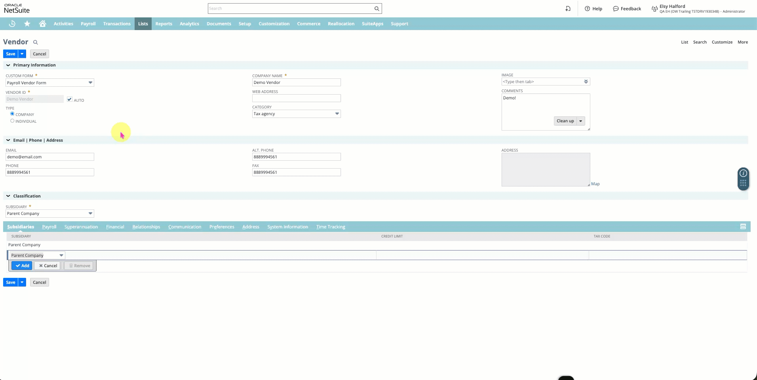Open the Payroll navigation menu
Viewport: 757px width, 380px height.
[x=88, y=24]
